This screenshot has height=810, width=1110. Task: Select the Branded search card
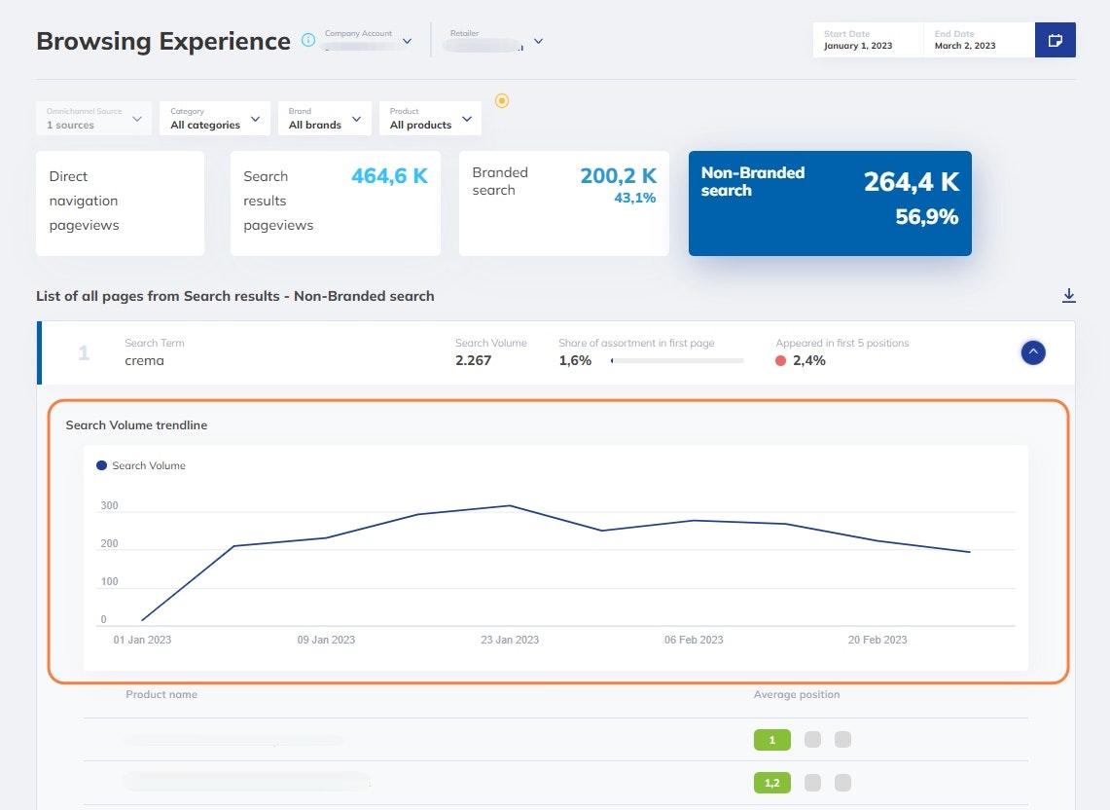563,202
